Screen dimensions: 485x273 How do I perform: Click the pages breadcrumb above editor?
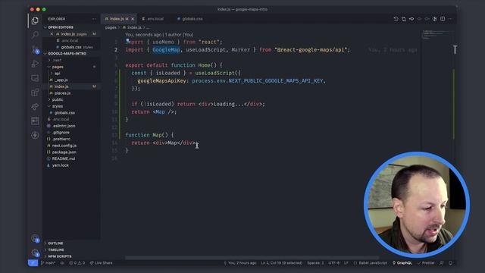(111, 27)
